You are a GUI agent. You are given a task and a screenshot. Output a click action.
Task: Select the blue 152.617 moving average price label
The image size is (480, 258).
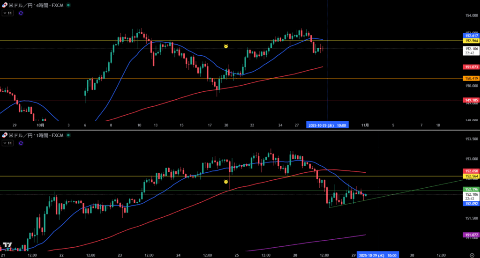point(471,36)
